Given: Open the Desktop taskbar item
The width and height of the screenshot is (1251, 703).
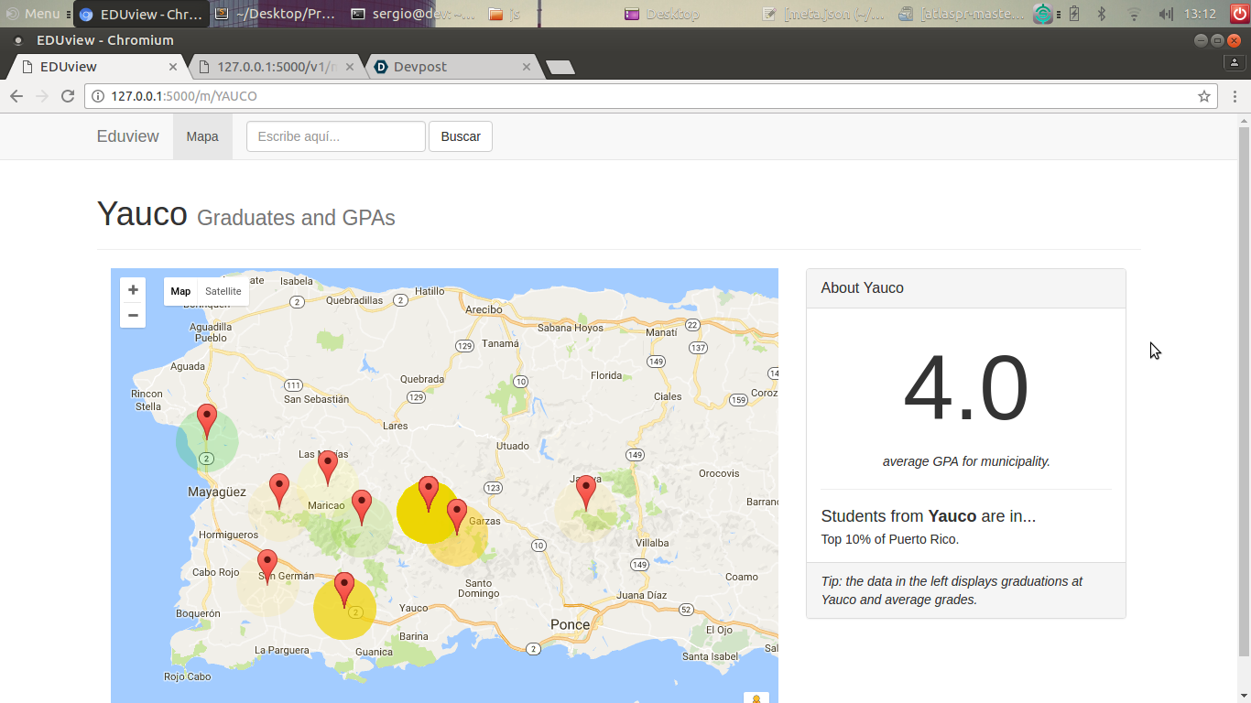Looking at the screenshot, I should (x=687, y=14).
